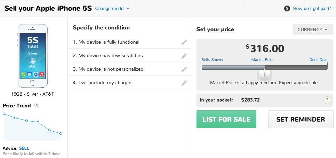Edit the few scratches condition pencil
Screen dimensions: 336x158
pyautogui.click(x=184, y=56)
